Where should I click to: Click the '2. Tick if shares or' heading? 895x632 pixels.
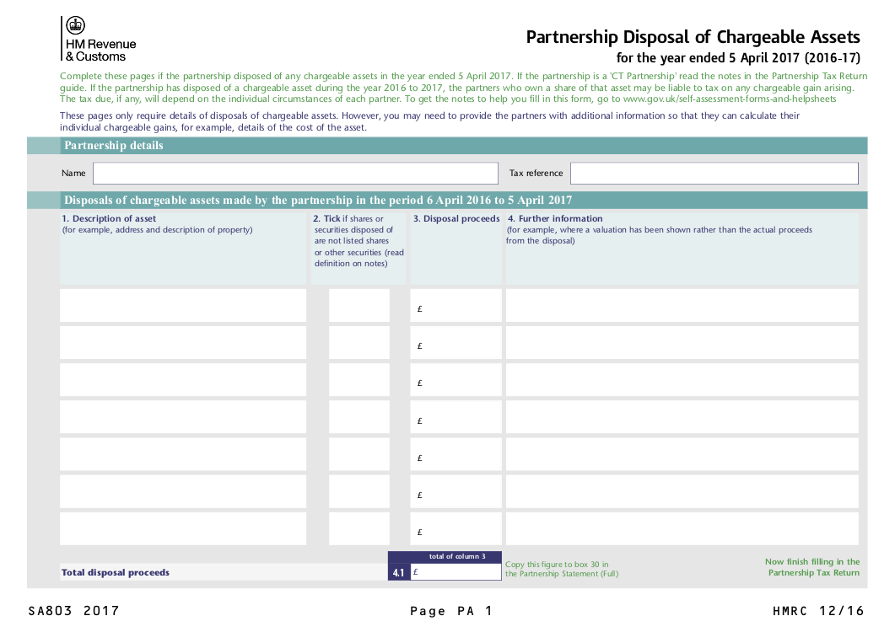[x=348, y=218]
